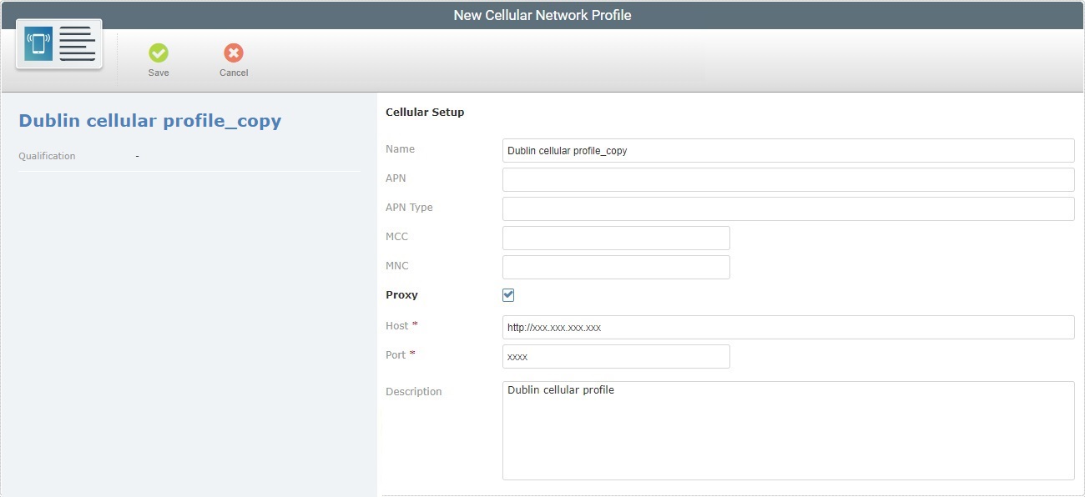Select the Host field showing http://xxx.xxx.xxx.xxx
The image size is (1085, 497).
pos(788,327)
